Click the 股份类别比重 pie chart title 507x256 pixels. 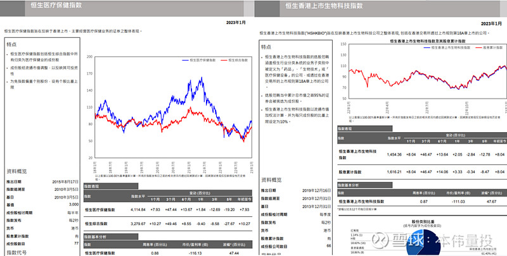click(x=423, y=222)
